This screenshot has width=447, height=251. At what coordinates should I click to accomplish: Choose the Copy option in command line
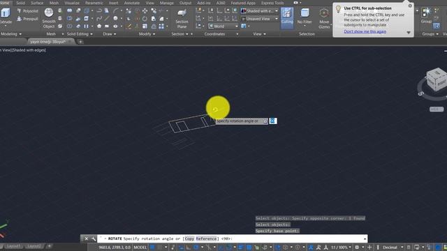tap(189, 238)
